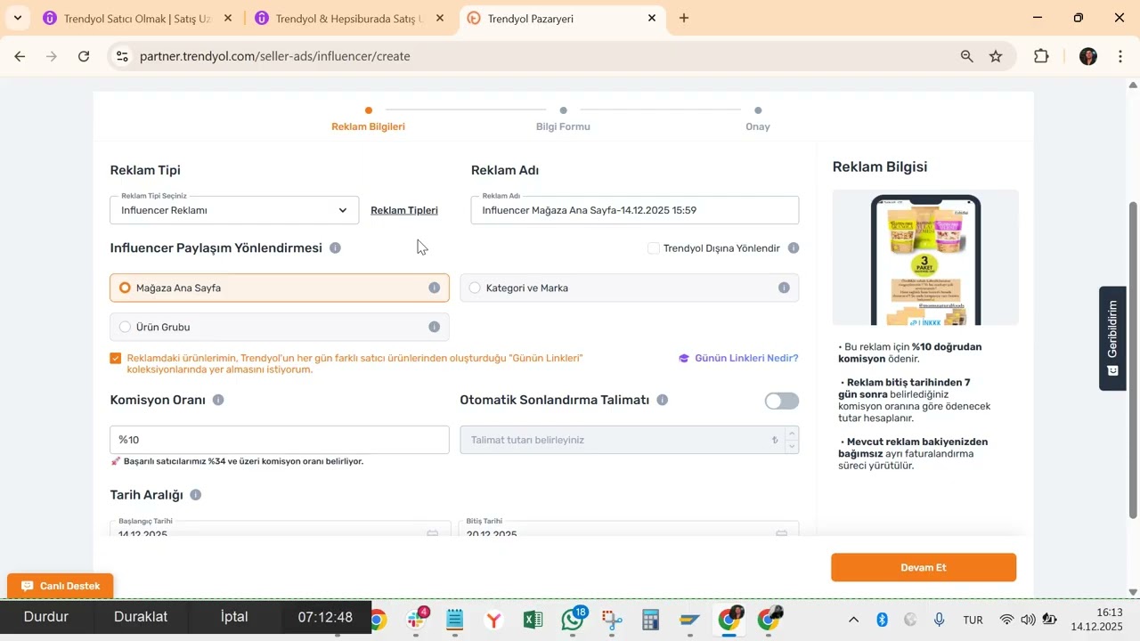
Task: Close the Trendyol Satıcı Olmak tab
Action: click(228, 18)
